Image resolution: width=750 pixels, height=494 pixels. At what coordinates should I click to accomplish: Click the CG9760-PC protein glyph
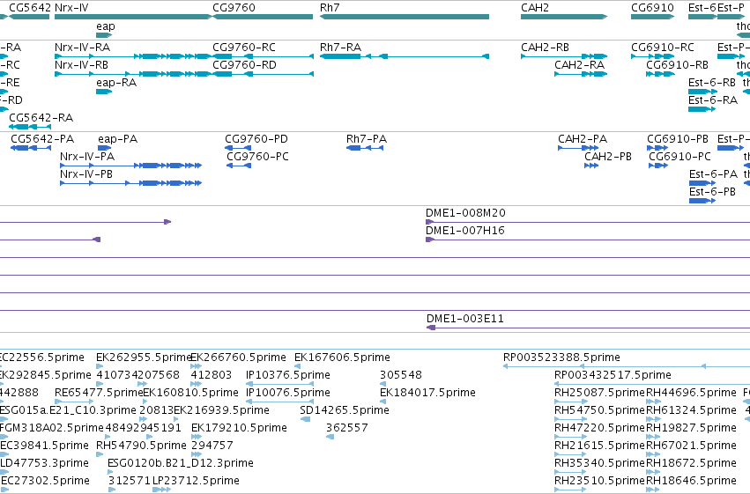click(x=239, y=166)
